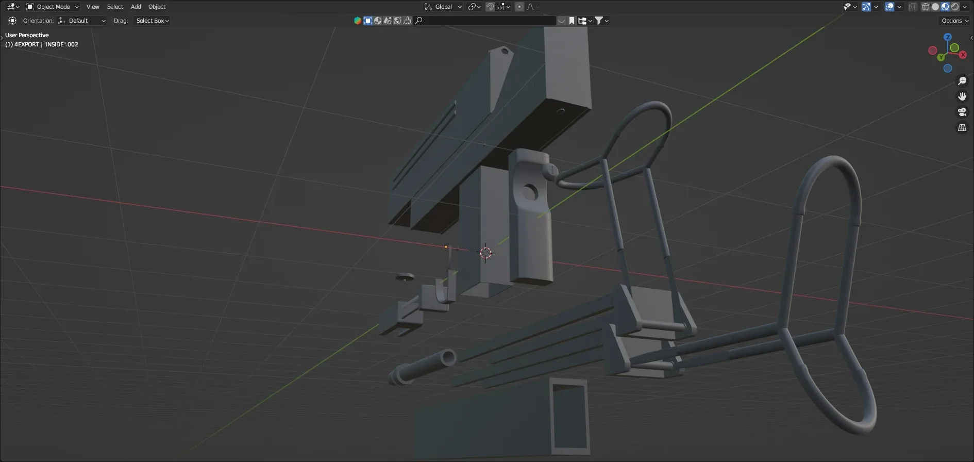Click the negative Y green circle on gizmo
The width and height of the screenshot is (974, 462).
(954, 47)
